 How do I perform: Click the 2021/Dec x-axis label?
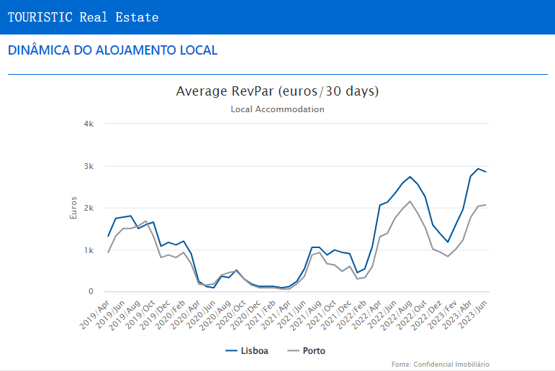coord(336,315)
